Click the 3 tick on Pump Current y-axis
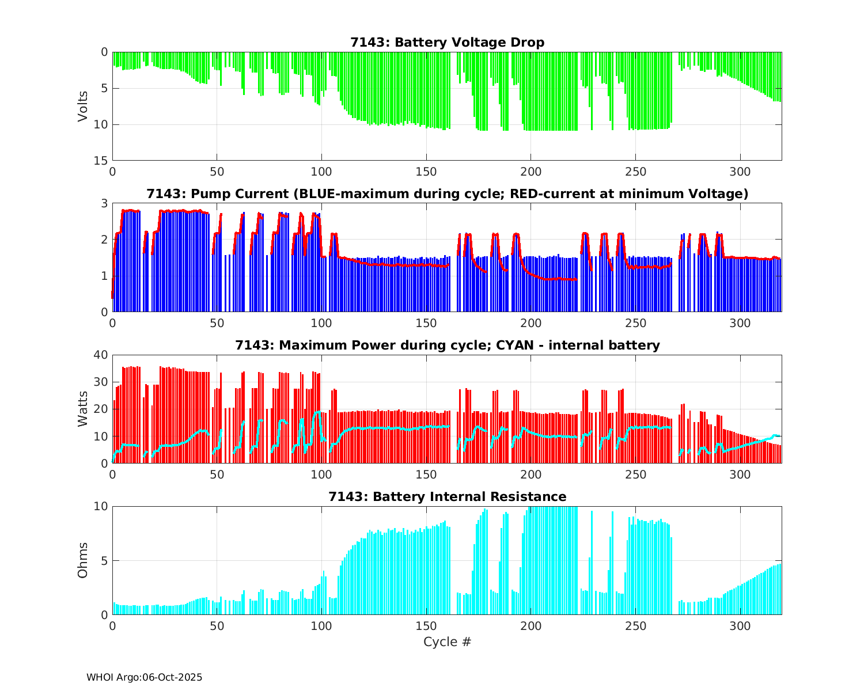Screen dimensions: 864x691 104,203
